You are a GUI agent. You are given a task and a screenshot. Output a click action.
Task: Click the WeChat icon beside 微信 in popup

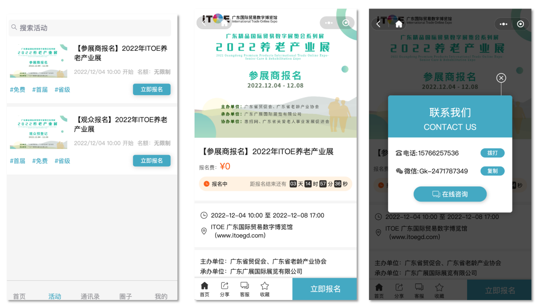pyautogui.click(x=399, y=171)
